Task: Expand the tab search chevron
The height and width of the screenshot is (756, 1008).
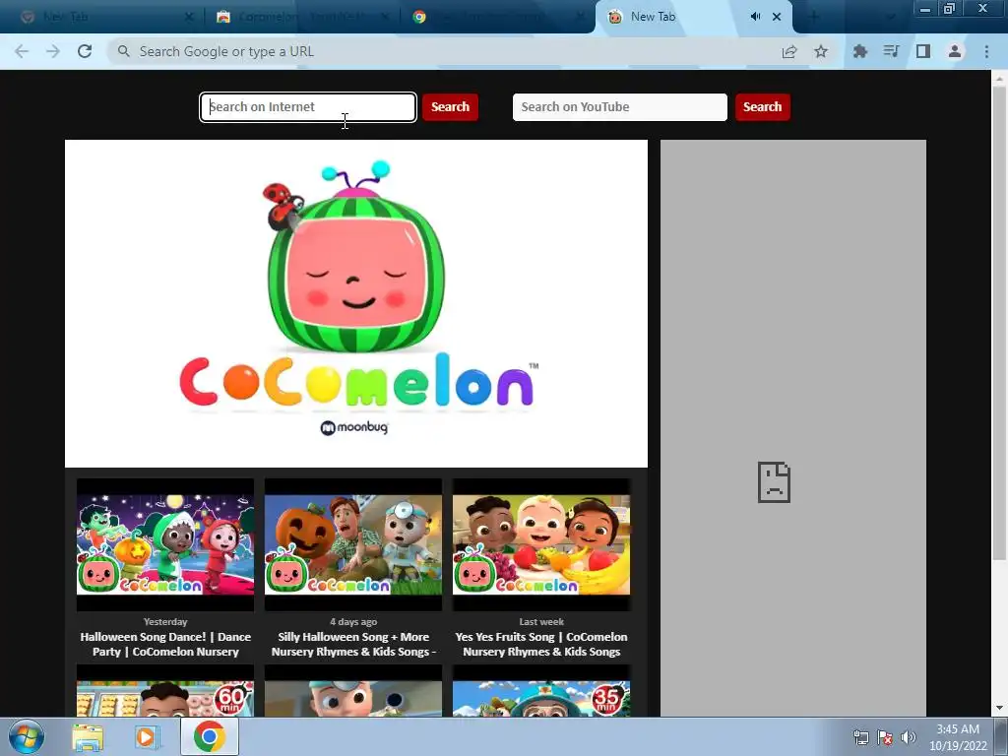Action: [891, 17]
